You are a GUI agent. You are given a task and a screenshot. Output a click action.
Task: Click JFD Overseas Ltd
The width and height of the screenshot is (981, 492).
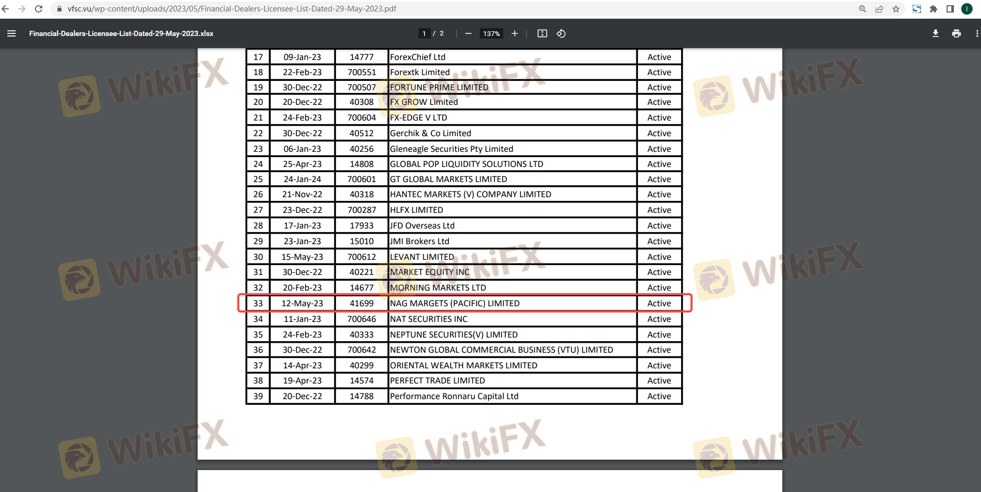[x=422, y=225]
